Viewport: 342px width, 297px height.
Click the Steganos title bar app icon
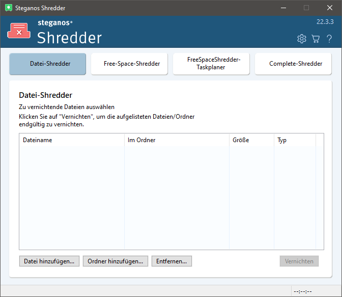tap(9, 8)
